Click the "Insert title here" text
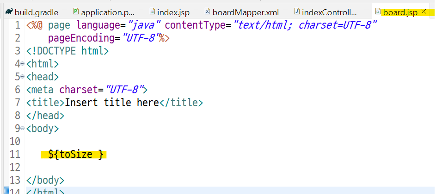The height and width of the screenshot is (194, 436). 111,103
